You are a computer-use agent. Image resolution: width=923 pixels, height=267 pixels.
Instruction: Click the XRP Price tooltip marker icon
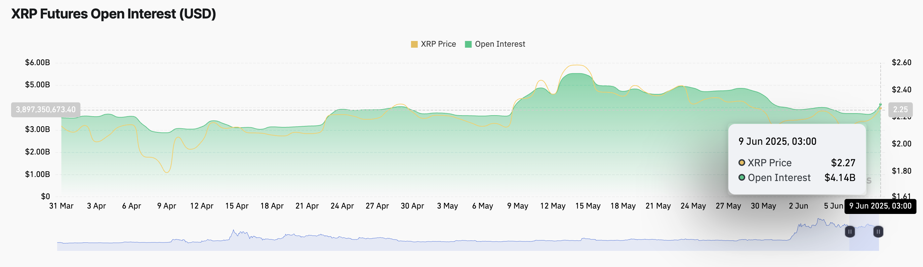[x=742, y=163]
